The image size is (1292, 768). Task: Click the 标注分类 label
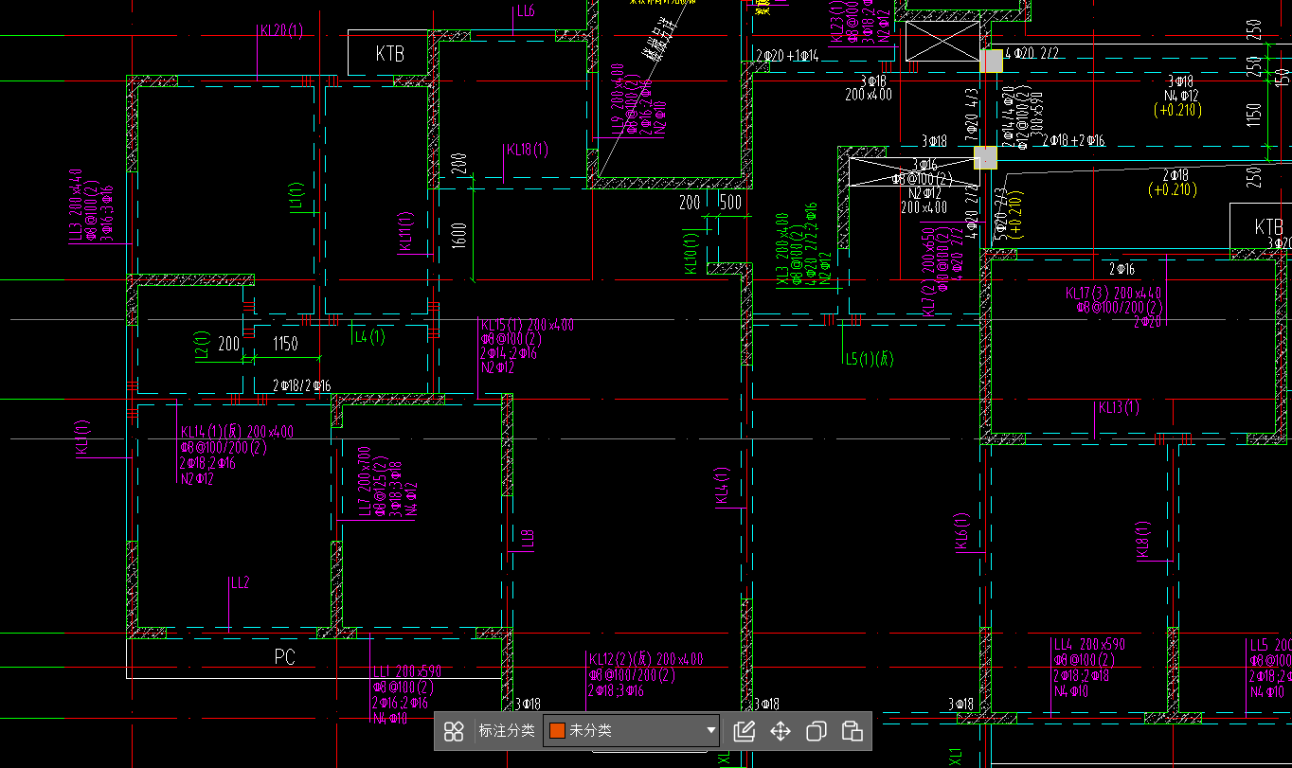(506, 731)
